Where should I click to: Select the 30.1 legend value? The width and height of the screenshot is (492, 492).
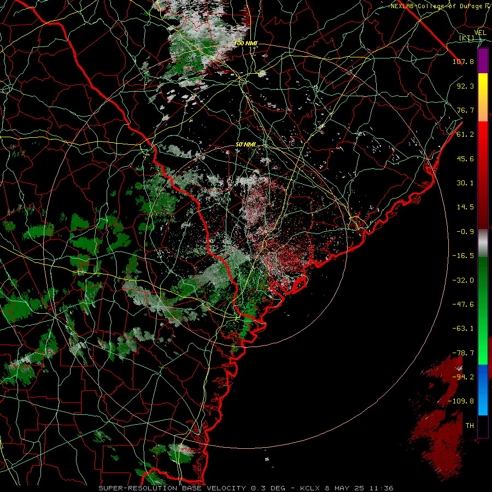[x=465, y=183]
